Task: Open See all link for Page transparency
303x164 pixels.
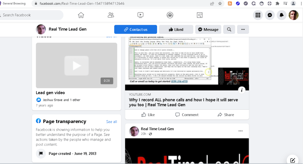Action: (x=112, y=122)
